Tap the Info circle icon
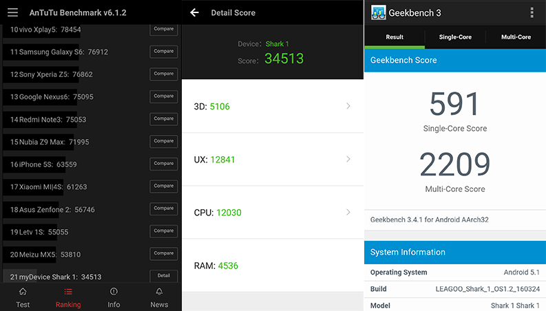This screenshot has width=546, height=311. tap(114, 292)
